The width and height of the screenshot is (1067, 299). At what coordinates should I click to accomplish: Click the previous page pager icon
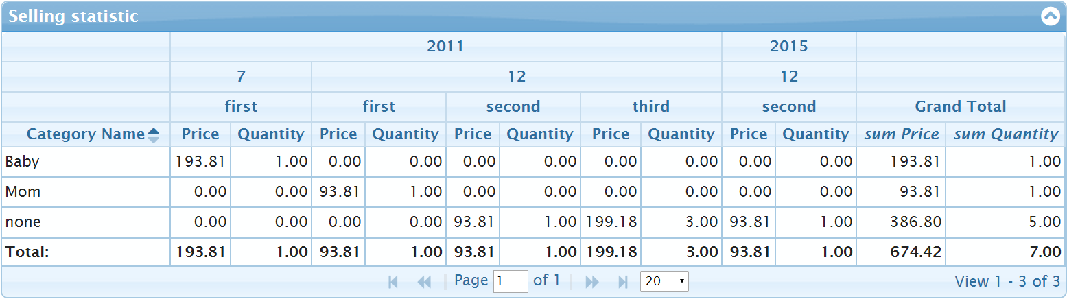tap(424, 282)
